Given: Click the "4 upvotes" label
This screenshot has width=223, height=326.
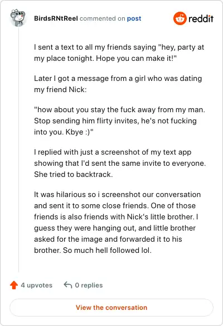Looking at the screenshot, I should point(37,285).
